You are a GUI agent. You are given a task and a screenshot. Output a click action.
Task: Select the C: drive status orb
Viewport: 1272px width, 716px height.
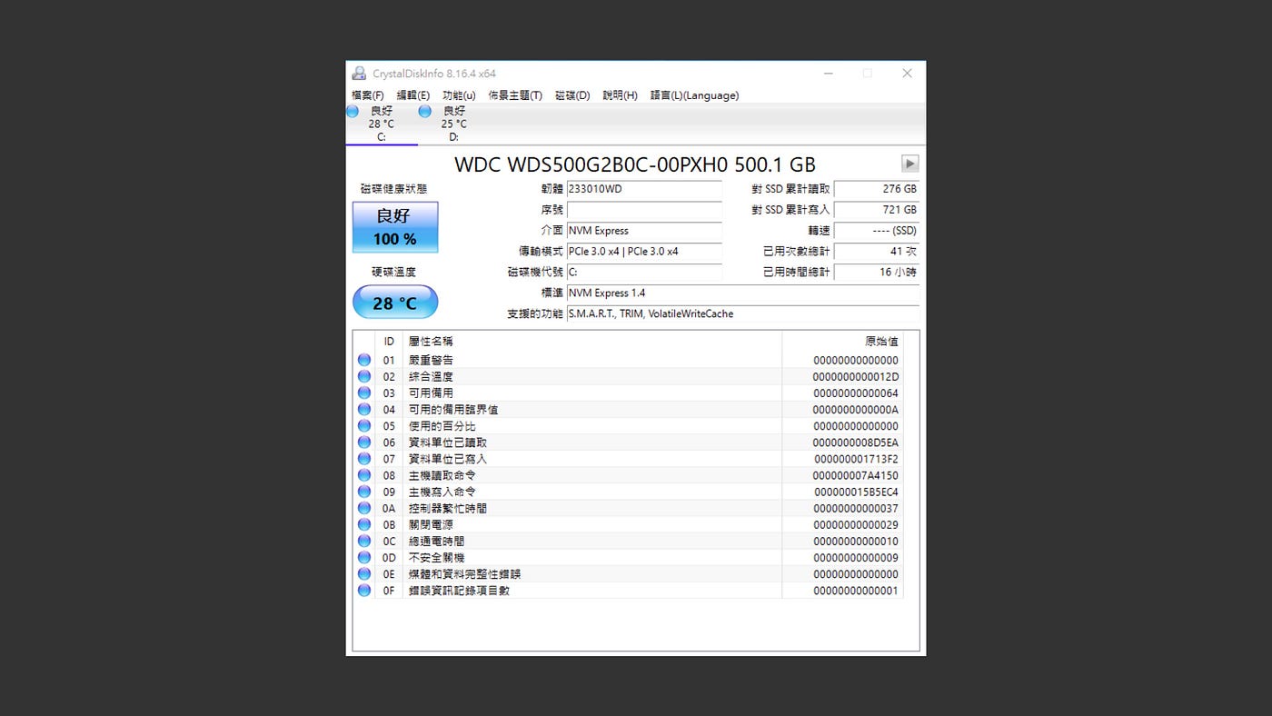pos(353,111)
